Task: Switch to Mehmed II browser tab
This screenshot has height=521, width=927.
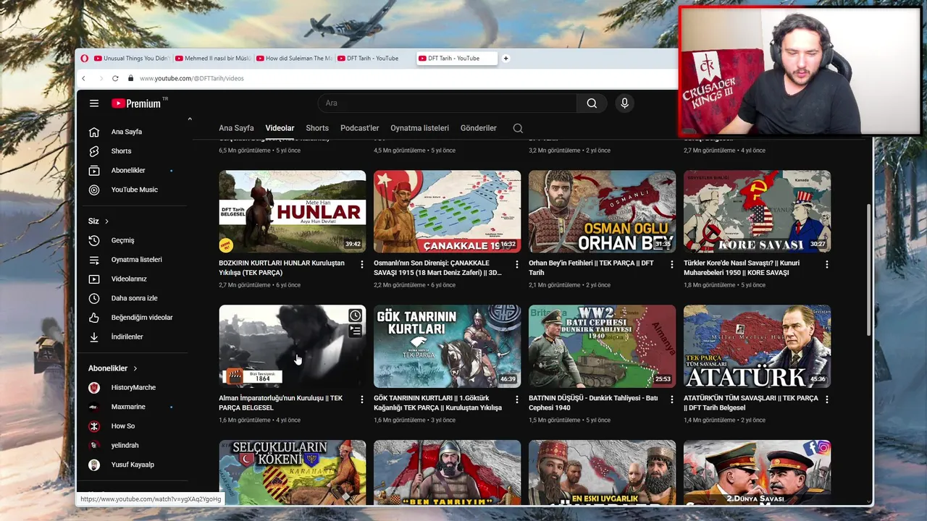Action: tap(214, 58)
